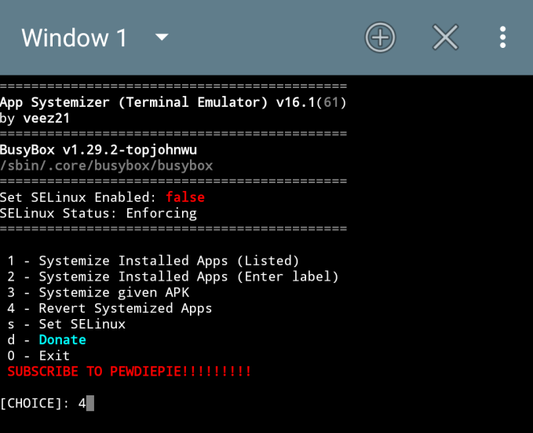Click the [CHOICE] input prompt line
The image size is (533, 433).
(47, 403)
